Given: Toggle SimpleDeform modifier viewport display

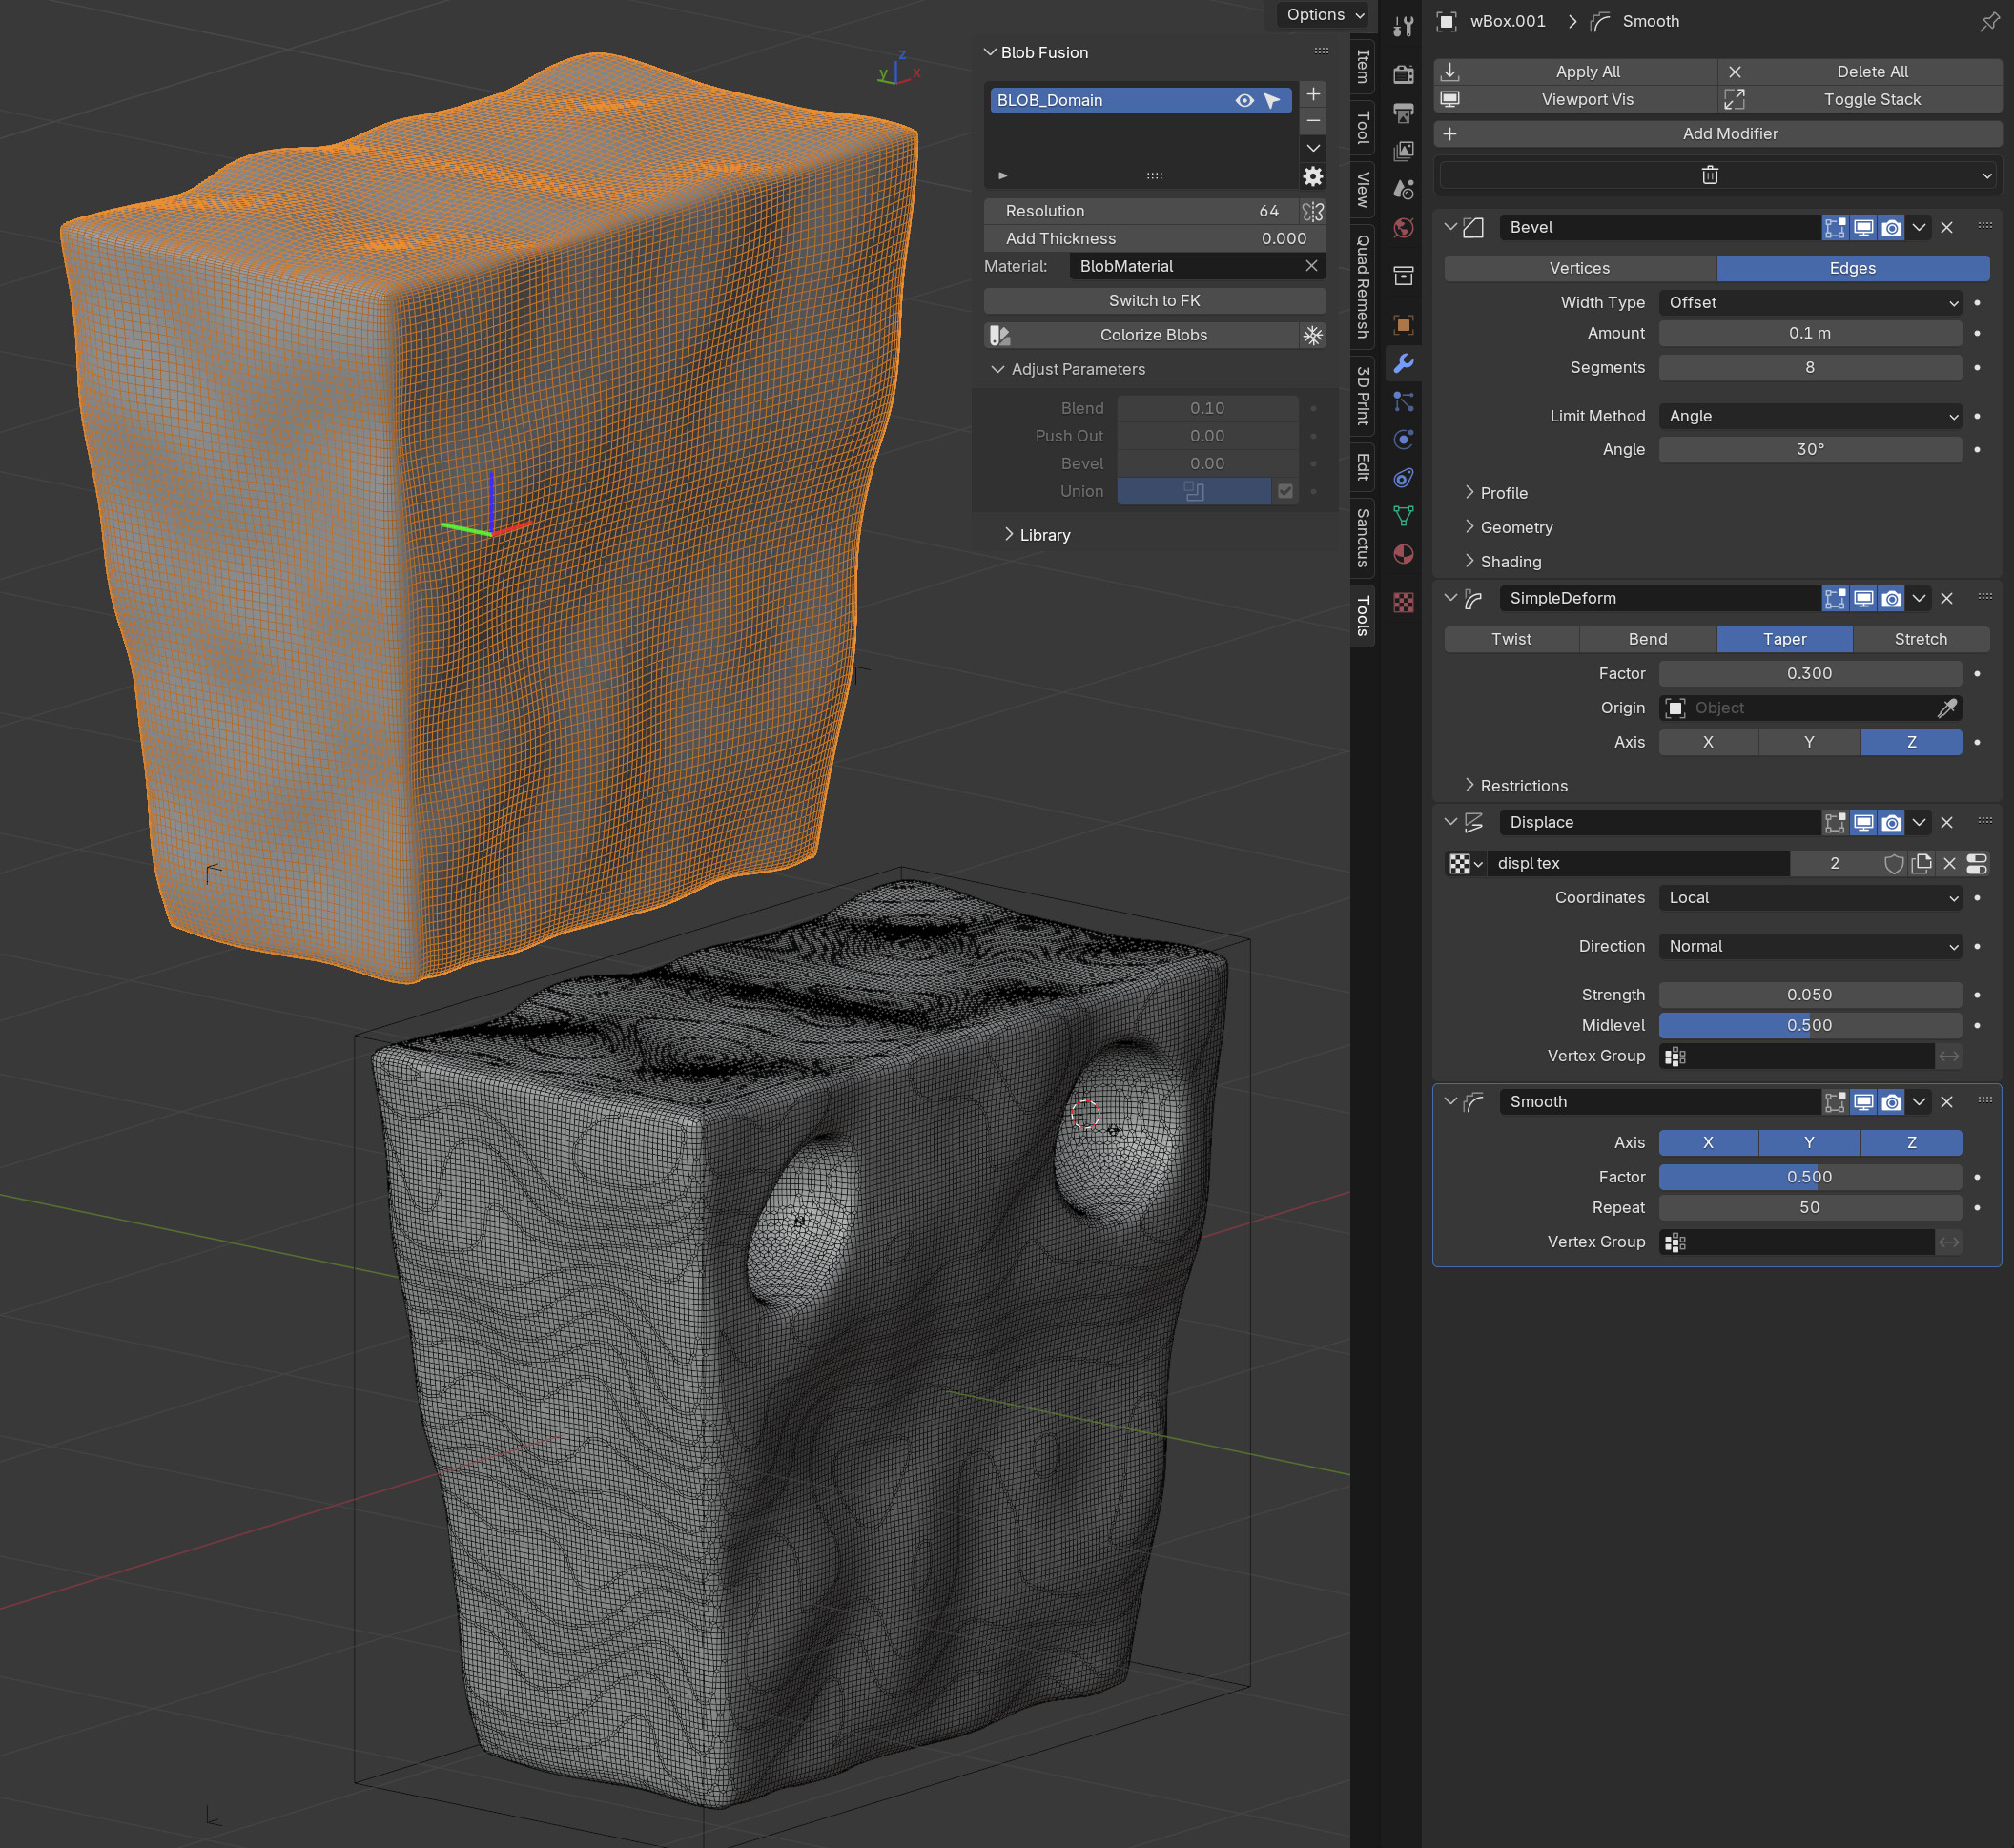Looking at the screenshot, I should coord(1863,599).
